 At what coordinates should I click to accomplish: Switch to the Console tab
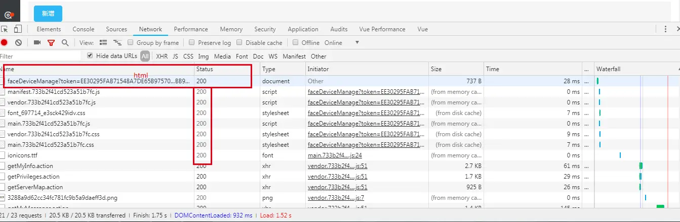(x=84, y=29)
